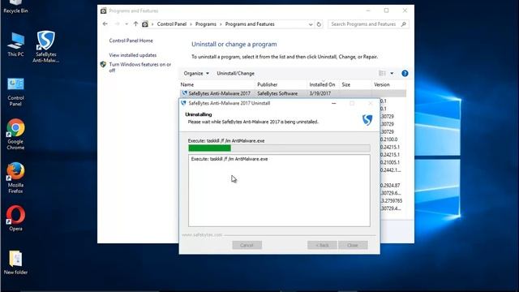This screenshot has height=292, width=519.
Task: Open the Control Panel Home link
Action: click(x=131, y=41)
